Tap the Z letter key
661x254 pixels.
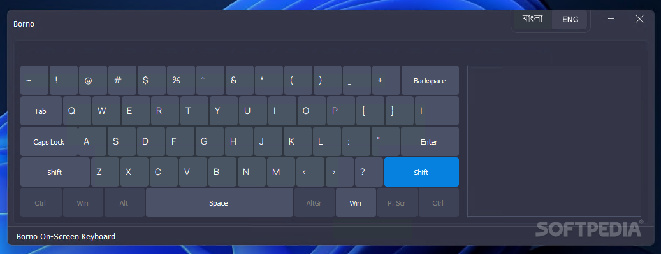(105, 172)
